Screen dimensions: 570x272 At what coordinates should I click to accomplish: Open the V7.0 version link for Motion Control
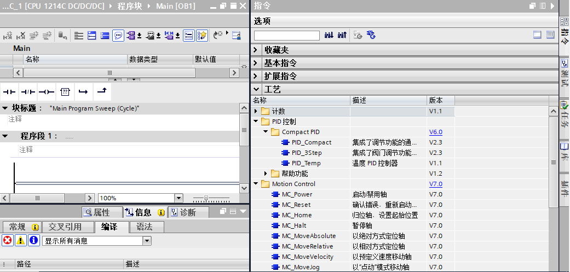435,184
